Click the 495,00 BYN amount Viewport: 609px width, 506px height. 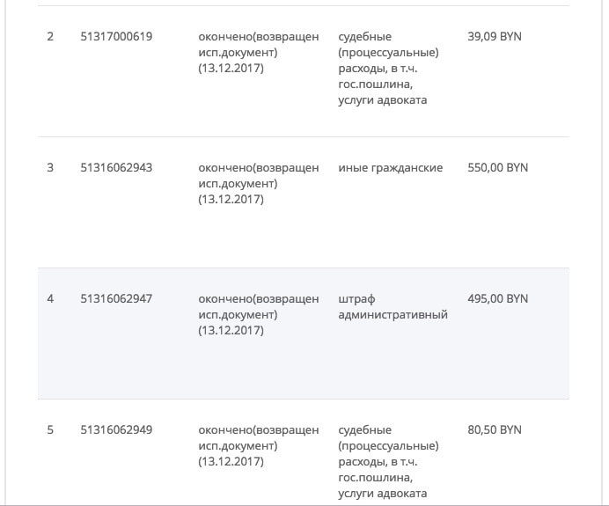pos(497,298)
